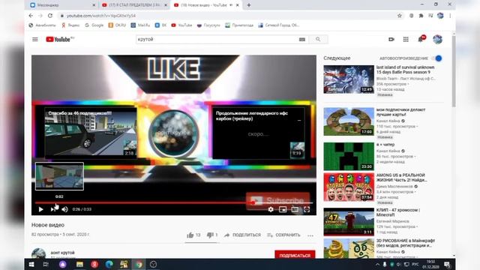Open the creeper face video thumbnail
This screenshot has width=480, height=270.
[x=349, y=156]
